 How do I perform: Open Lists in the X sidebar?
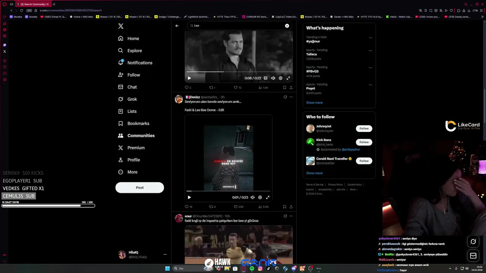coord(127,111)
